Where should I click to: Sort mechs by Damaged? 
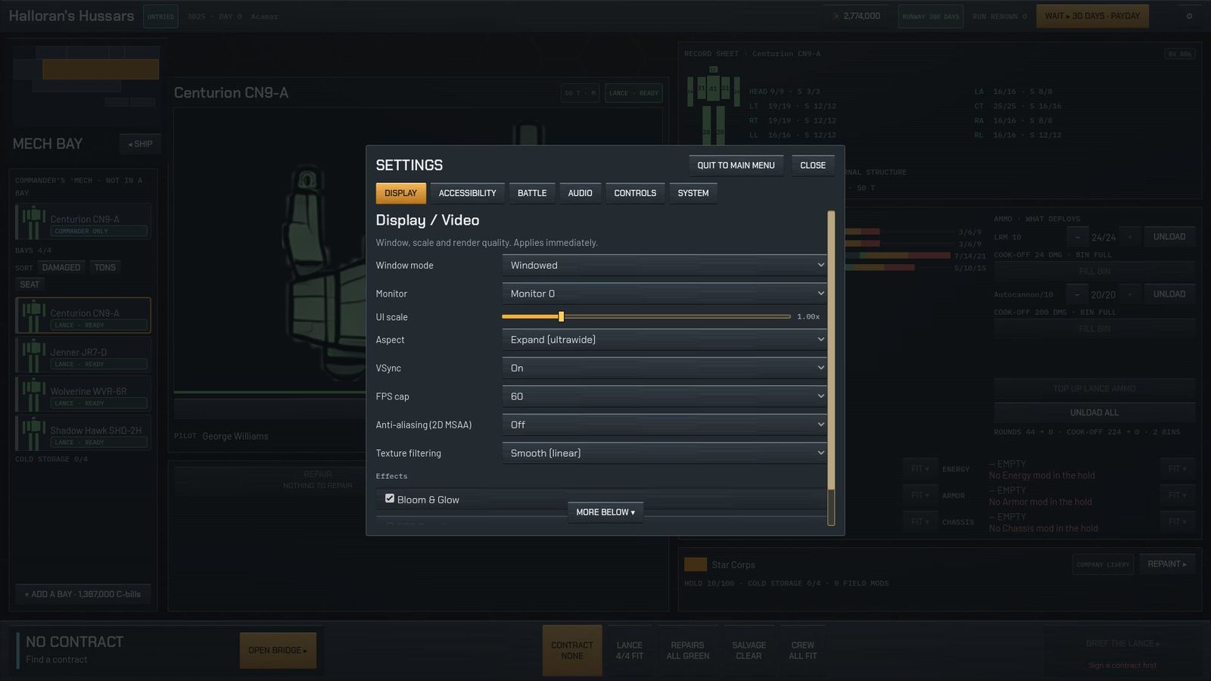click(x=61, y=267)
